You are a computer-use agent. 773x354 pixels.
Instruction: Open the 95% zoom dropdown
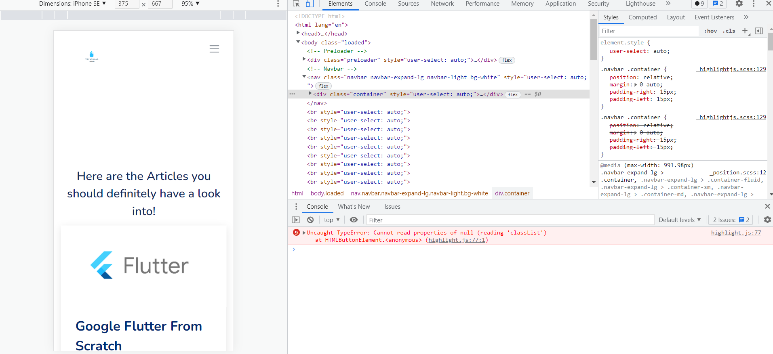pyautogui.click(x=191, y=4)
